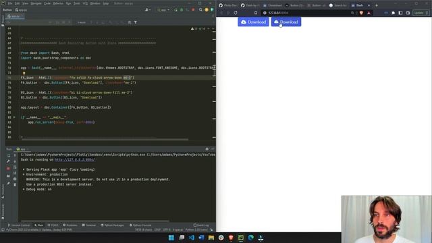Click red Stop icon in Run panel
Viewport: 432px width, 243px height.
pyautogui.click(x=8, y=168)
